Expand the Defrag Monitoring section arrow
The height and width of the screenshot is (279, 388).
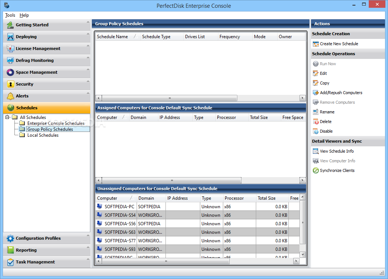pyautogui.click(x=88, y=58)
